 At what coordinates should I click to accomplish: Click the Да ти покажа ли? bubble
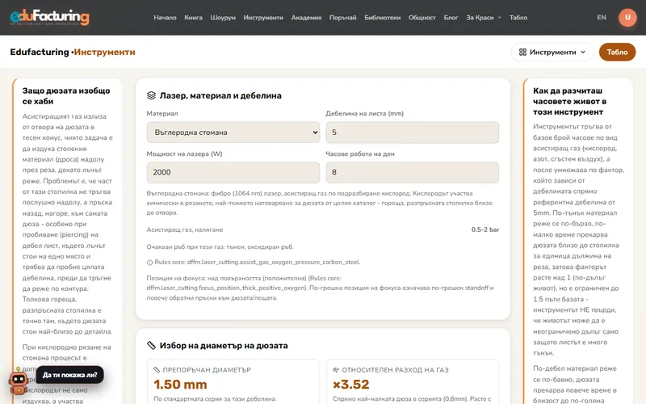point(70,375)
